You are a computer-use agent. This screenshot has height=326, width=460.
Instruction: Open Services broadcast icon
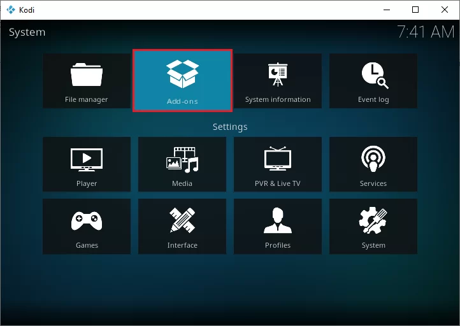[373, 159]
